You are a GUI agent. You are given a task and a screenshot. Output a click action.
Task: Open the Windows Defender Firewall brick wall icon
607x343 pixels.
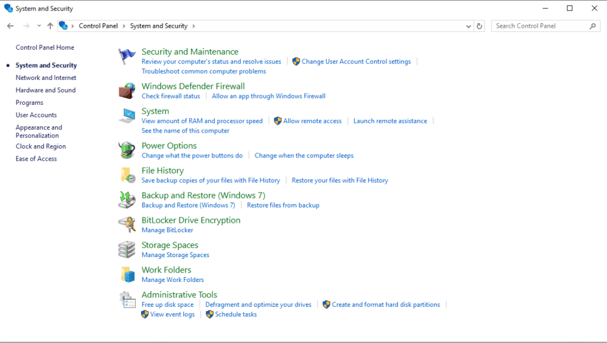(127, 91)
